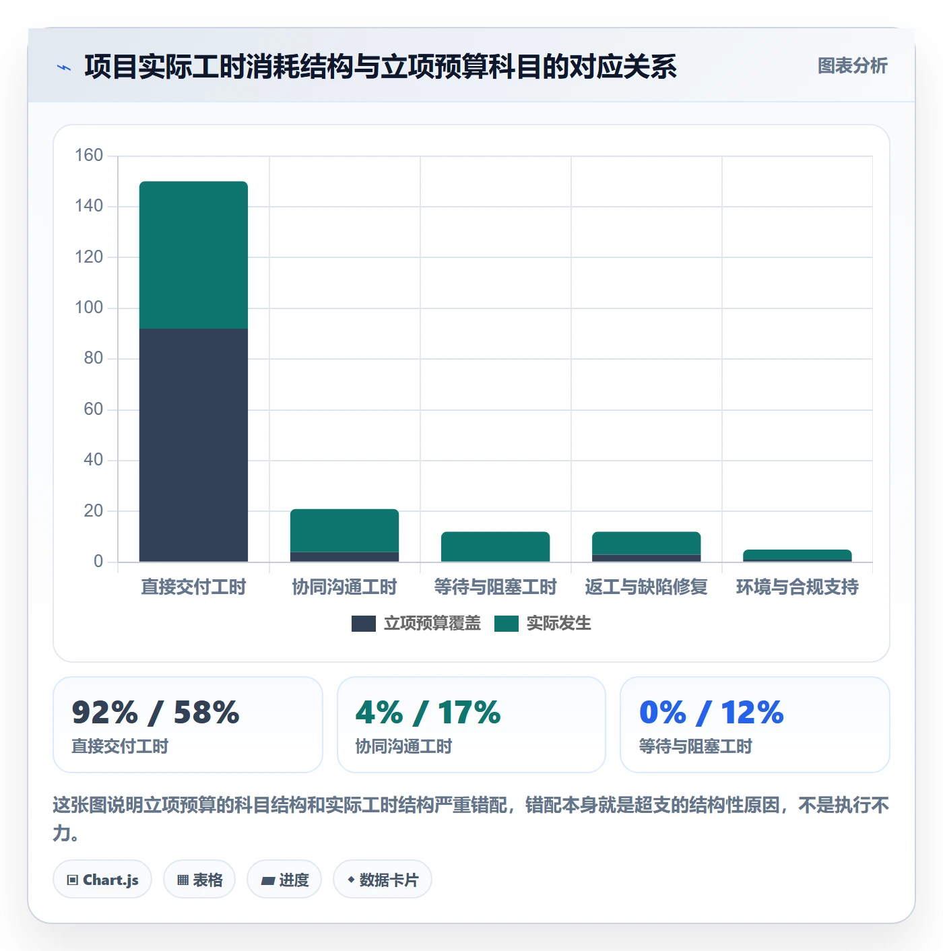Screen dimensions: 943x951
Task: Click the 实际发生 legend text
Action: tap(559, 624)
